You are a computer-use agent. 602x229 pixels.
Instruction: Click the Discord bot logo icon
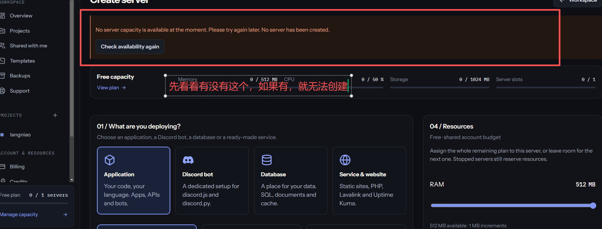[188, 160]
